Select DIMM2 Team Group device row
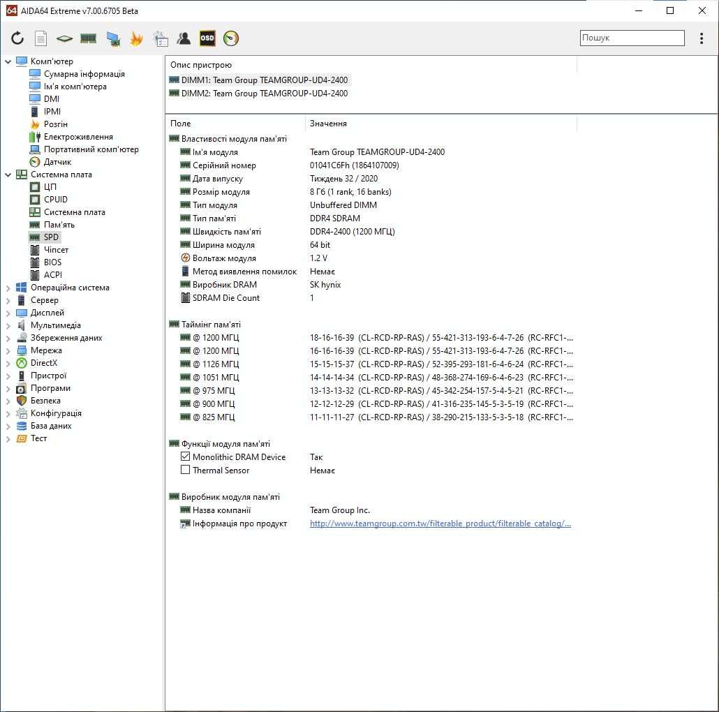 (258, 93)
